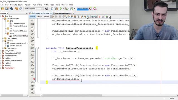Minimize the Projects panel
178x100 pixels.
click(x=27, y=14)
